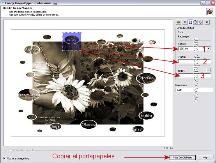Screen dimensions: 216x163
Task: Browse HREF with the ellipsis button
Action: point(208,70)
